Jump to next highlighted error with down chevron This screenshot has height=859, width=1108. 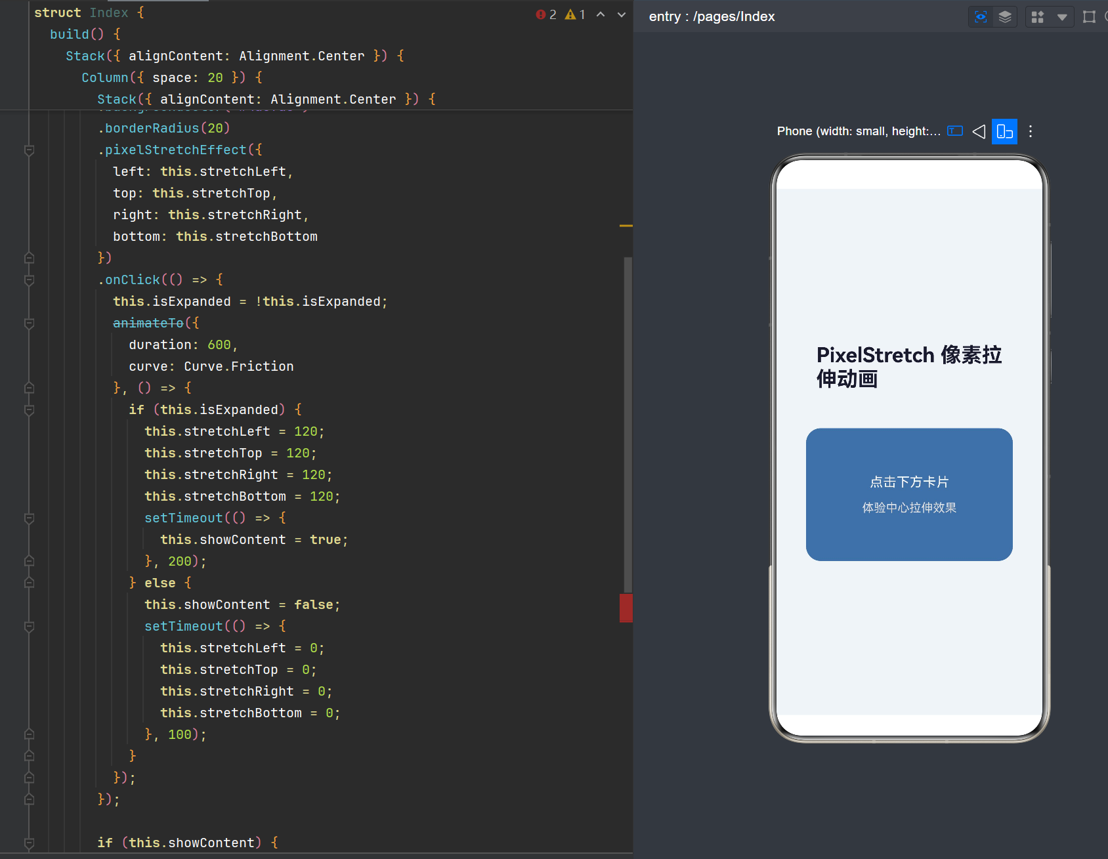[x=622, y=14]
